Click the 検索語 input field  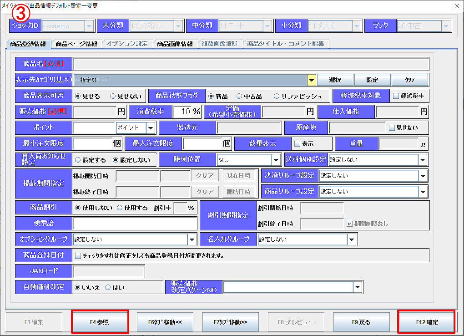tap(135, 224)
